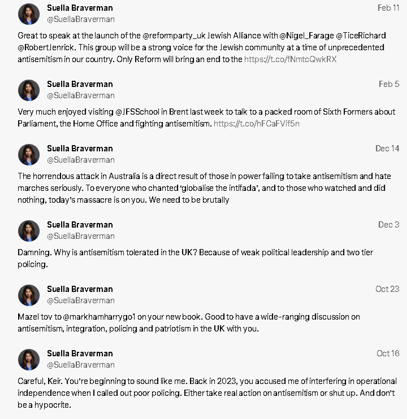Open the Feb 11 tweet date

point(388,8)
